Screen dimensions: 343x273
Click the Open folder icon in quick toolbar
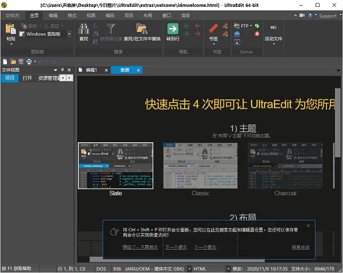(x=13, y=62)
